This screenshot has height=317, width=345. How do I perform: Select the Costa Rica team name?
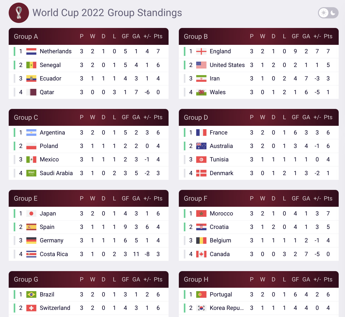click(54, 254)
